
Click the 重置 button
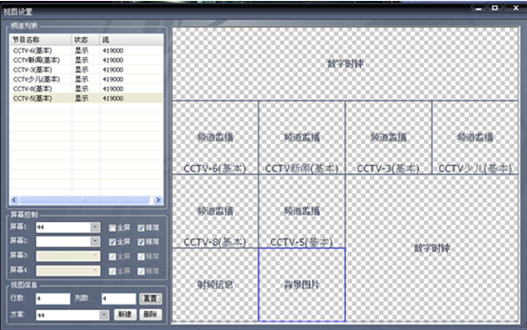pyautogui.click(x=151, y=298)
